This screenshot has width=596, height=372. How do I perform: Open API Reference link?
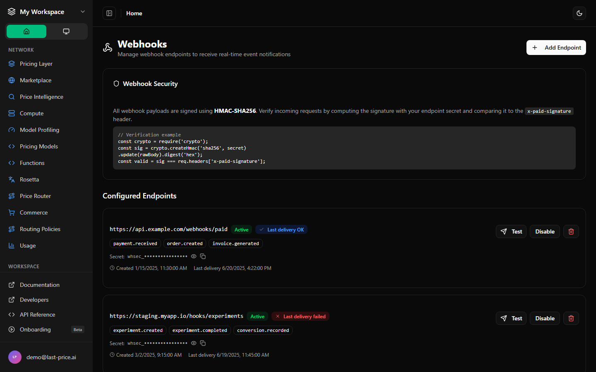point(46,315)
